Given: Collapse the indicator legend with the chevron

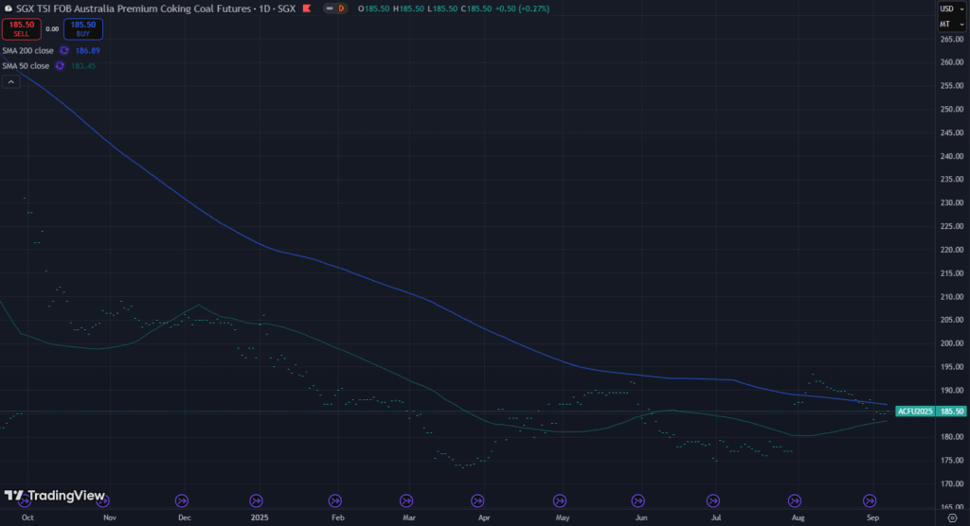Looking at the screenshot, I should pos(11,82).
